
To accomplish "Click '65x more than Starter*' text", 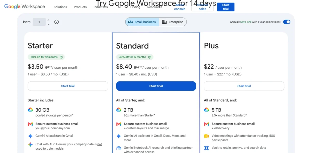I will click(139, 115).
